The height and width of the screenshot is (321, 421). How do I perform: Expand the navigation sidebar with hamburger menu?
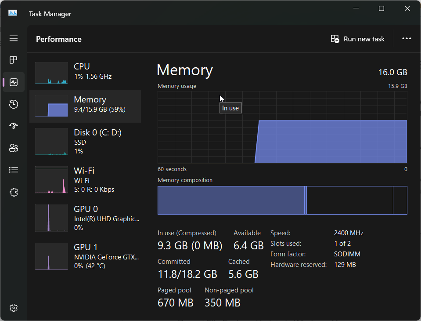click(x=14, y=39)
